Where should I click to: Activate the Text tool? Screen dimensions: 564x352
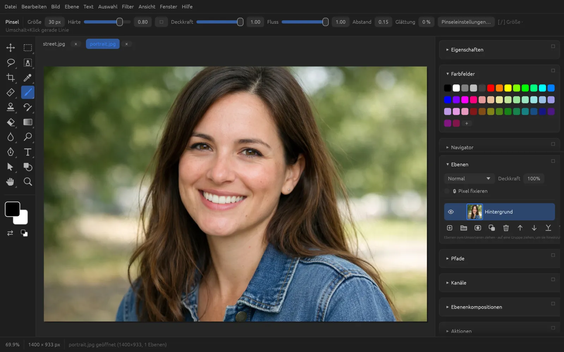coord(27,152)
